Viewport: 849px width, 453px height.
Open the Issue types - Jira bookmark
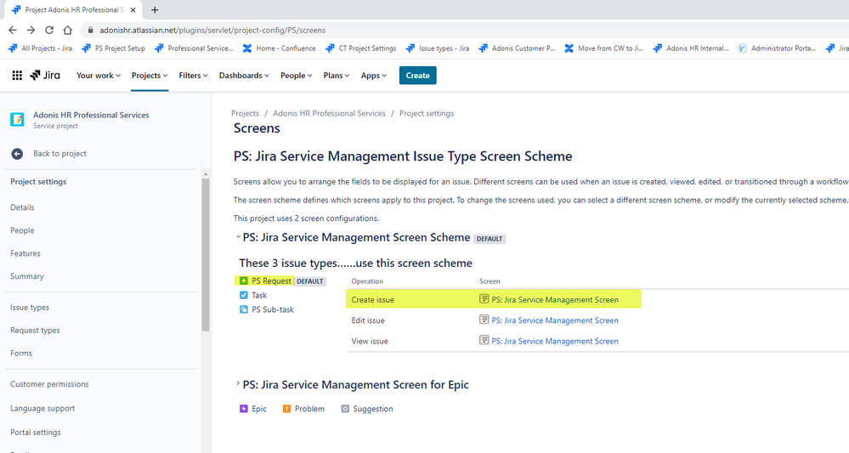click(438, 48)
